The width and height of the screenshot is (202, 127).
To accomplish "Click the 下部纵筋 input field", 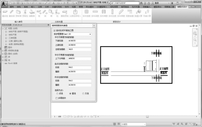I will 79,41.
